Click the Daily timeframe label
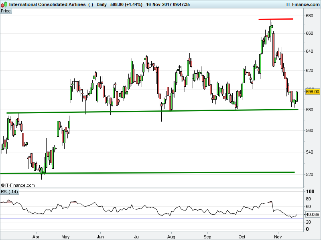The width and height of the screenshot is (321, 240). [x=102, y=4]
